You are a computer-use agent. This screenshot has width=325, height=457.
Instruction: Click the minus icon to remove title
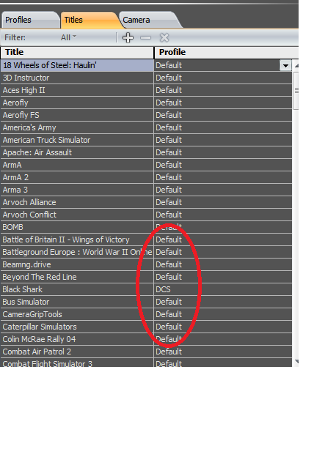pyautogui.click(x=145, y=37)
